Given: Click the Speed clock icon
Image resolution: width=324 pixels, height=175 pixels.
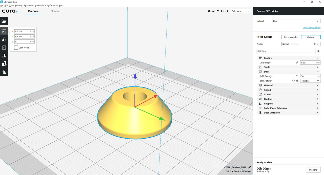Looking at the screenshot, I should coord(260,90).
